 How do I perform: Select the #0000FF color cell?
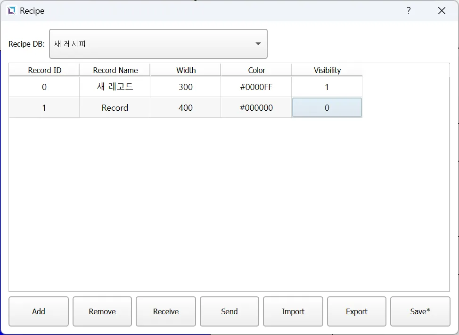(256, 87)
